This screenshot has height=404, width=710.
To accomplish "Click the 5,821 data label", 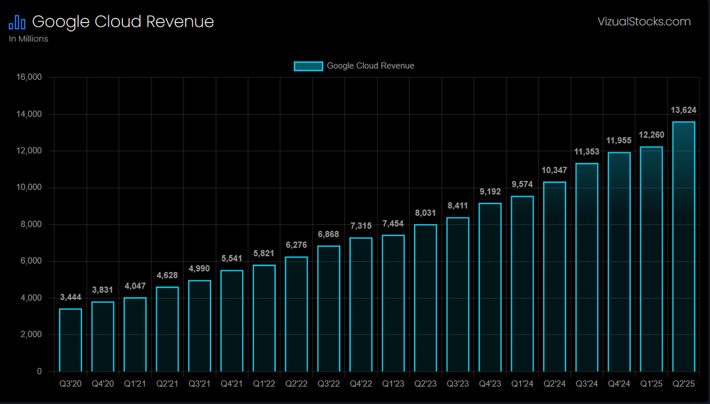I will pyautogui.click(x=264, y=253).
